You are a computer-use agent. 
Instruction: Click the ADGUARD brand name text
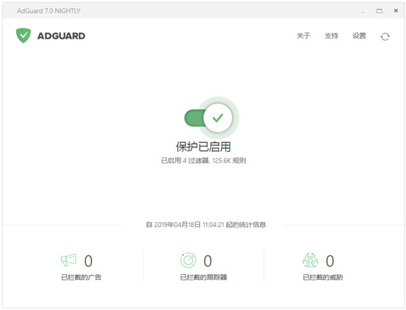click(62, 36)
